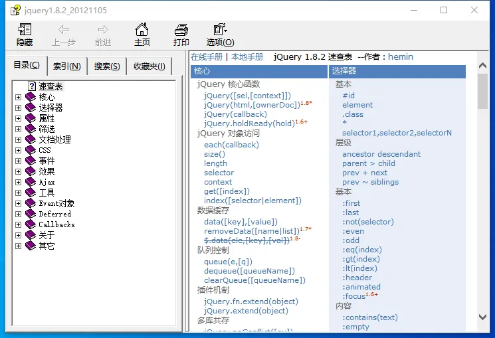Viewport: 495px width, 338px height.
Task: Click the 核心 column header
Action: click(x=259, y=71)
